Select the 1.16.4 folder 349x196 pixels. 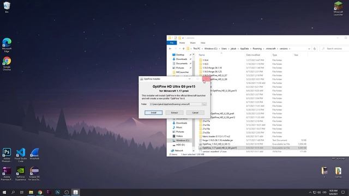tap(206, 60)
